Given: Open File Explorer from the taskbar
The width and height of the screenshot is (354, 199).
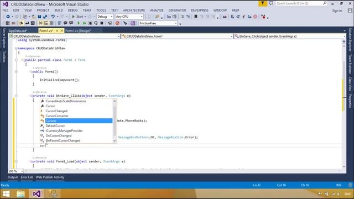Looking at the screenshot, I should [20, 193].
